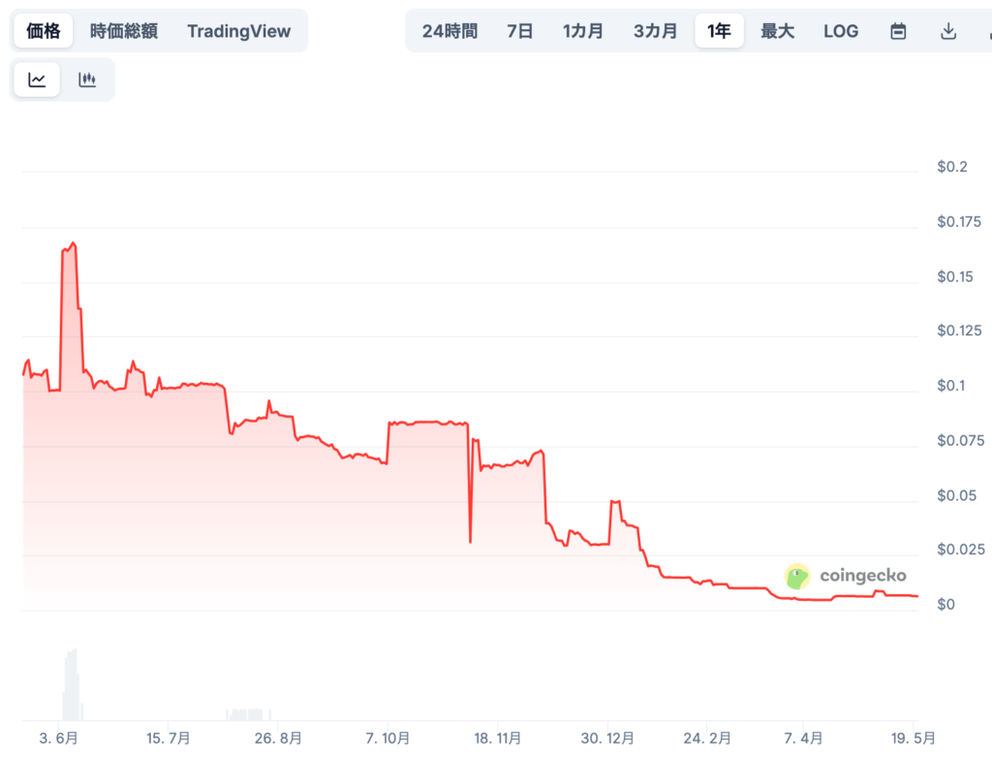
Task: Click the 7. 4月 date label
Action: [x=803, y=738]
